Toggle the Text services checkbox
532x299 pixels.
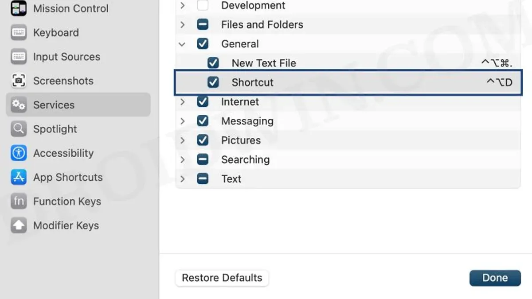[x=203, y=179]
